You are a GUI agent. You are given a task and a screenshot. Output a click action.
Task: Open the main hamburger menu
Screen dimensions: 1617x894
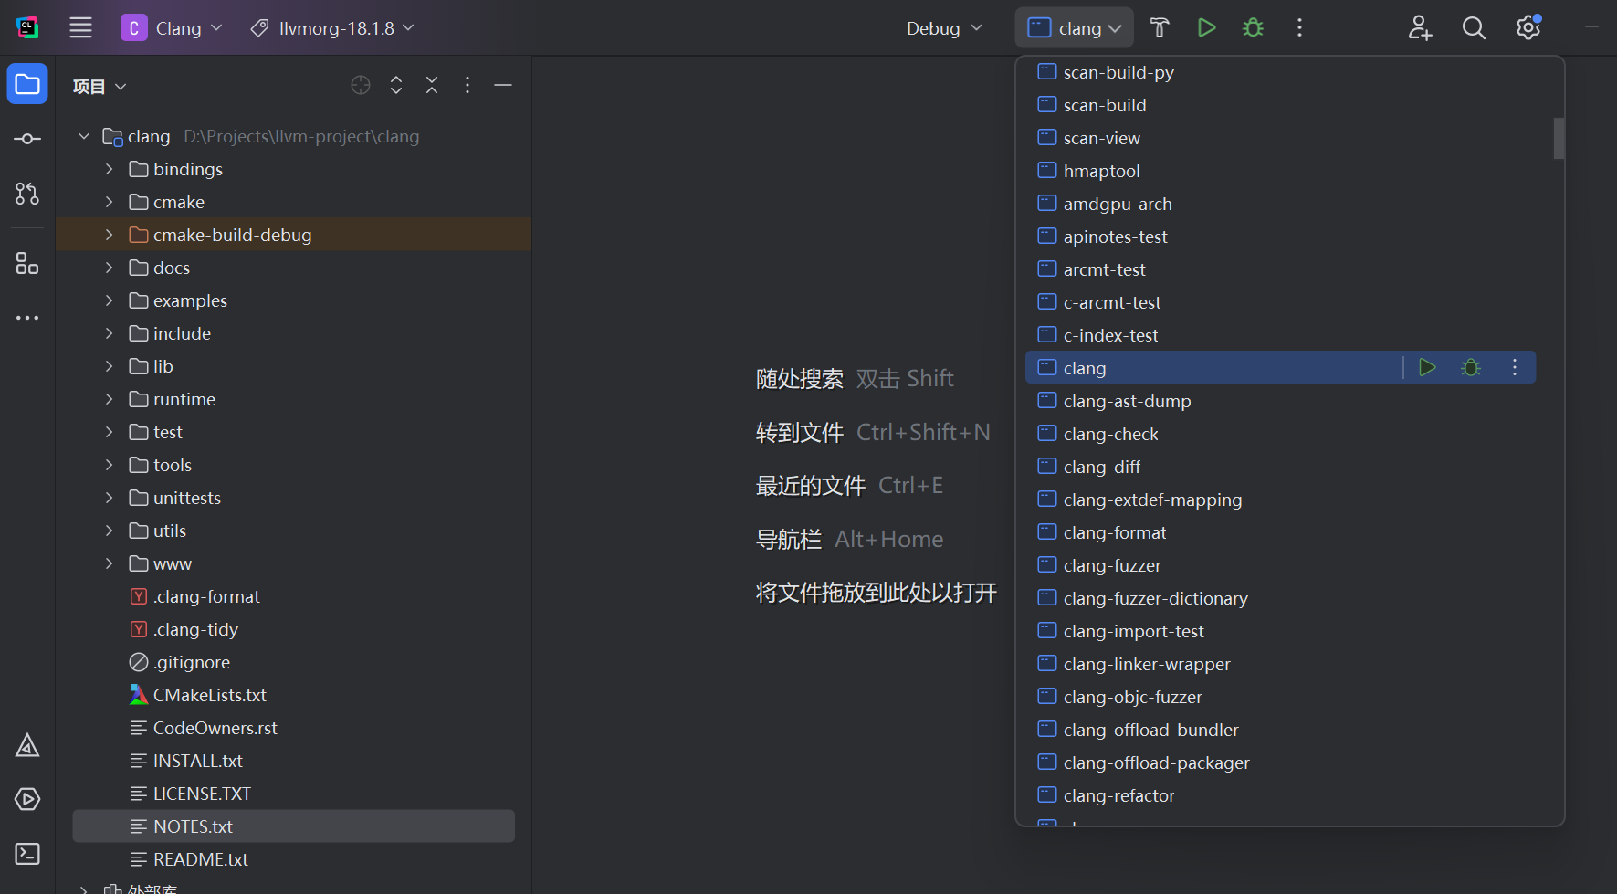(80, 27)
